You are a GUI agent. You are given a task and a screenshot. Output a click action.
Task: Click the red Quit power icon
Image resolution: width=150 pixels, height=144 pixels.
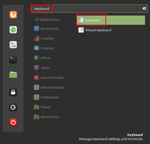point(13,122)
